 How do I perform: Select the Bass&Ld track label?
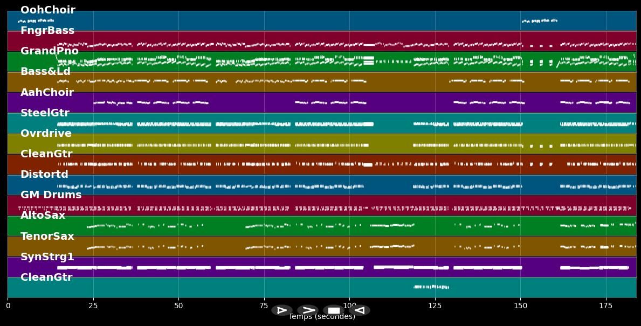click(x=45, y=72)
